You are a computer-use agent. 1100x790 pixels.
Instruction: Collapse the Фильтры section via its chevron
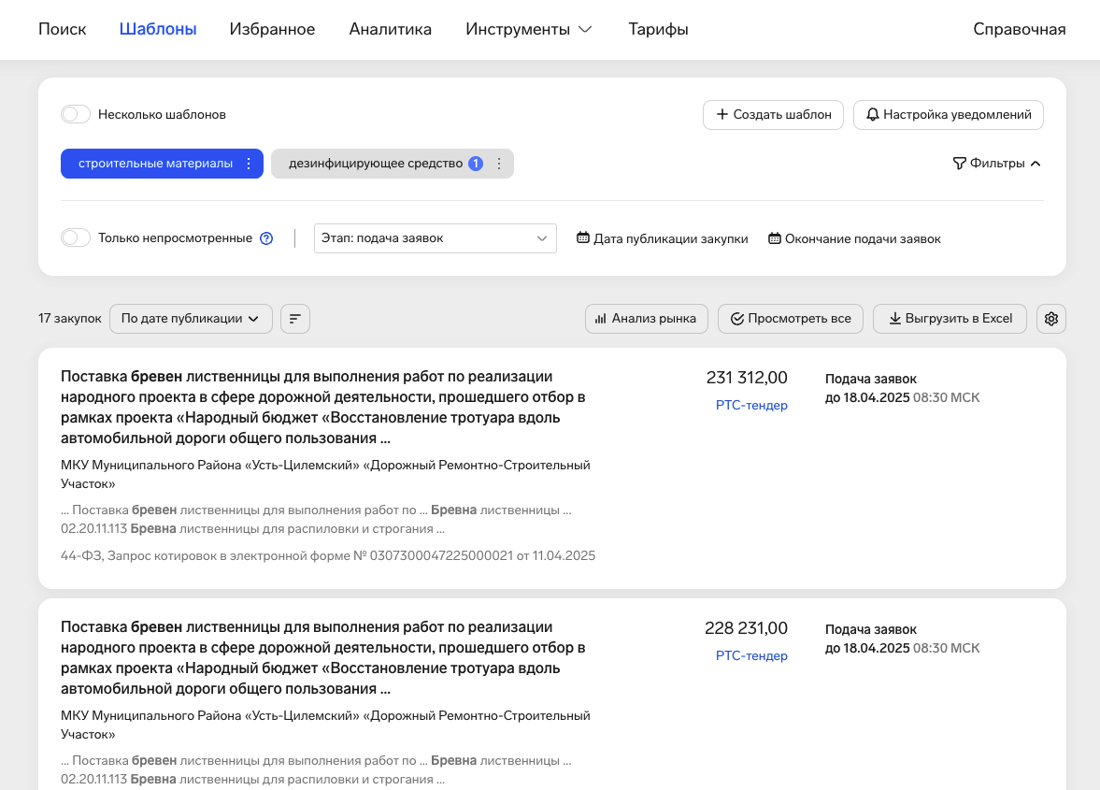[x=1036, y=162]
